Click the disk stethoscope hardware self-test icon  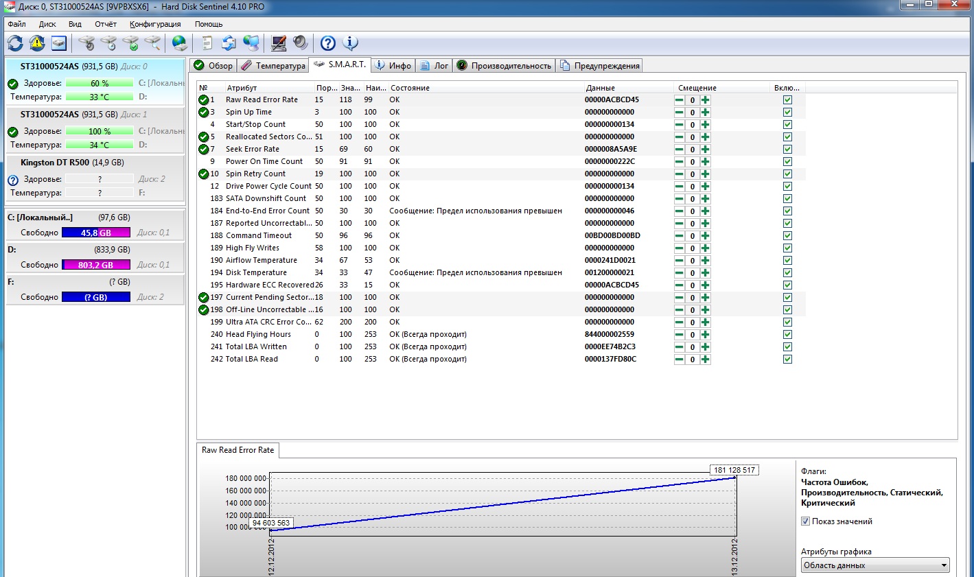click(86, 43)
